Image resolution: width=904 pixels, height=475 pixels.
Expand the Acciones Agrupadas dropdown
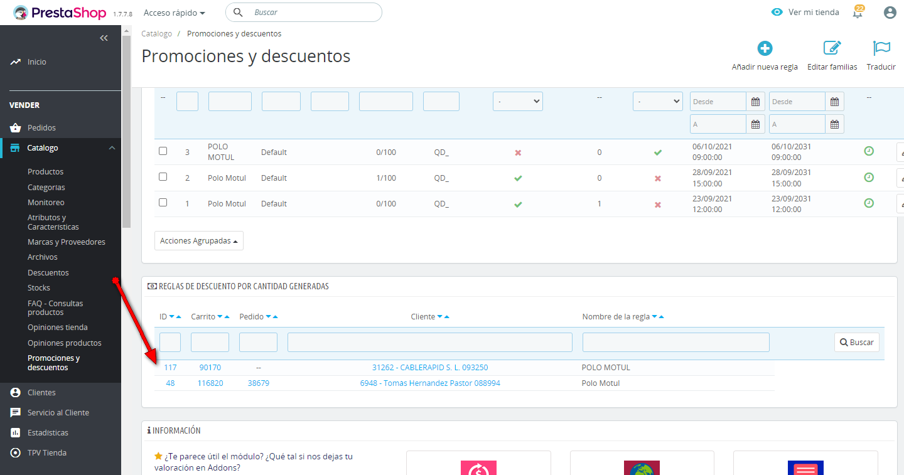(199, 241)
